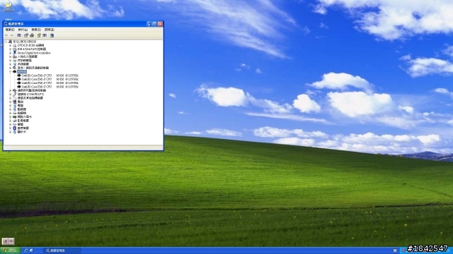Viewport: 453px width, 254px height.
Task: Select the highlighted Processors category label
Action: click(x=22, y=72)
